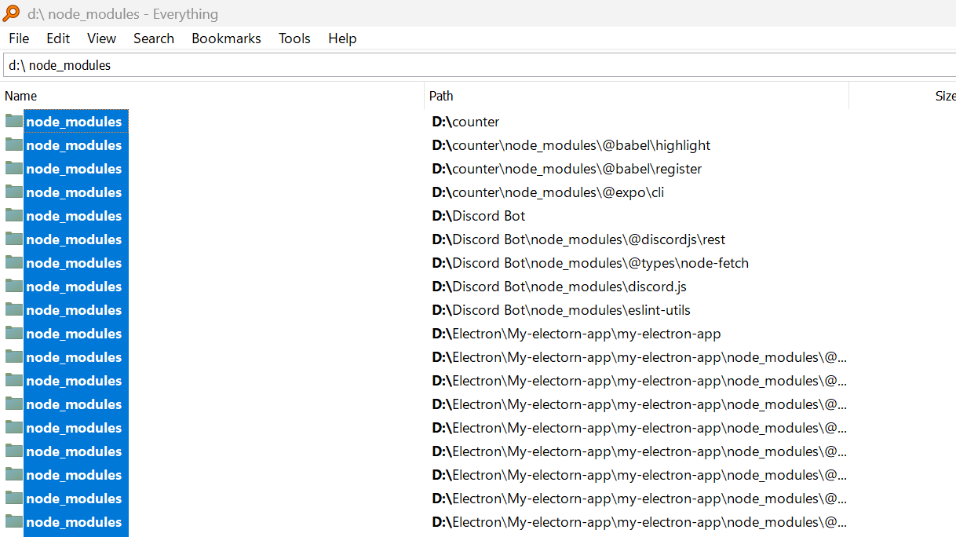Viewport: 956px width, 537px height.
Task: Click the search box containing 'd:\ node_modules'
Action: click(x=479, y=65)
